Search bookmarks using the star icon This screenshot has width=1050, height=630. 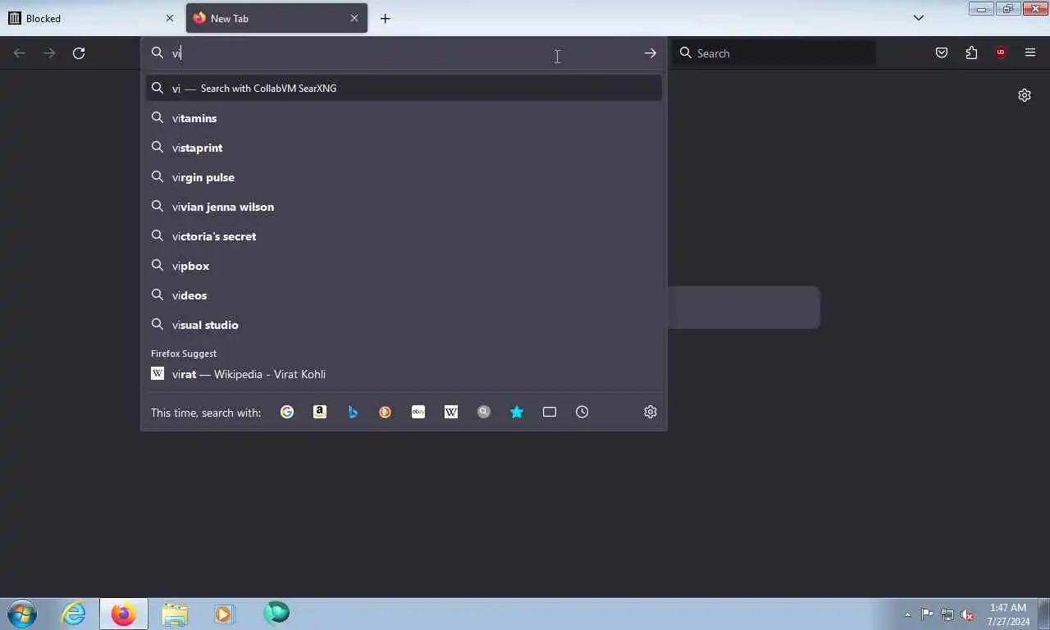pos(517,412)
